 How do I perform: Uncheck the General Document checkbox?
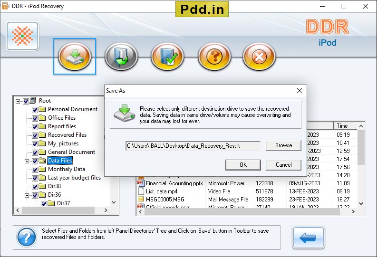point(35,153)
